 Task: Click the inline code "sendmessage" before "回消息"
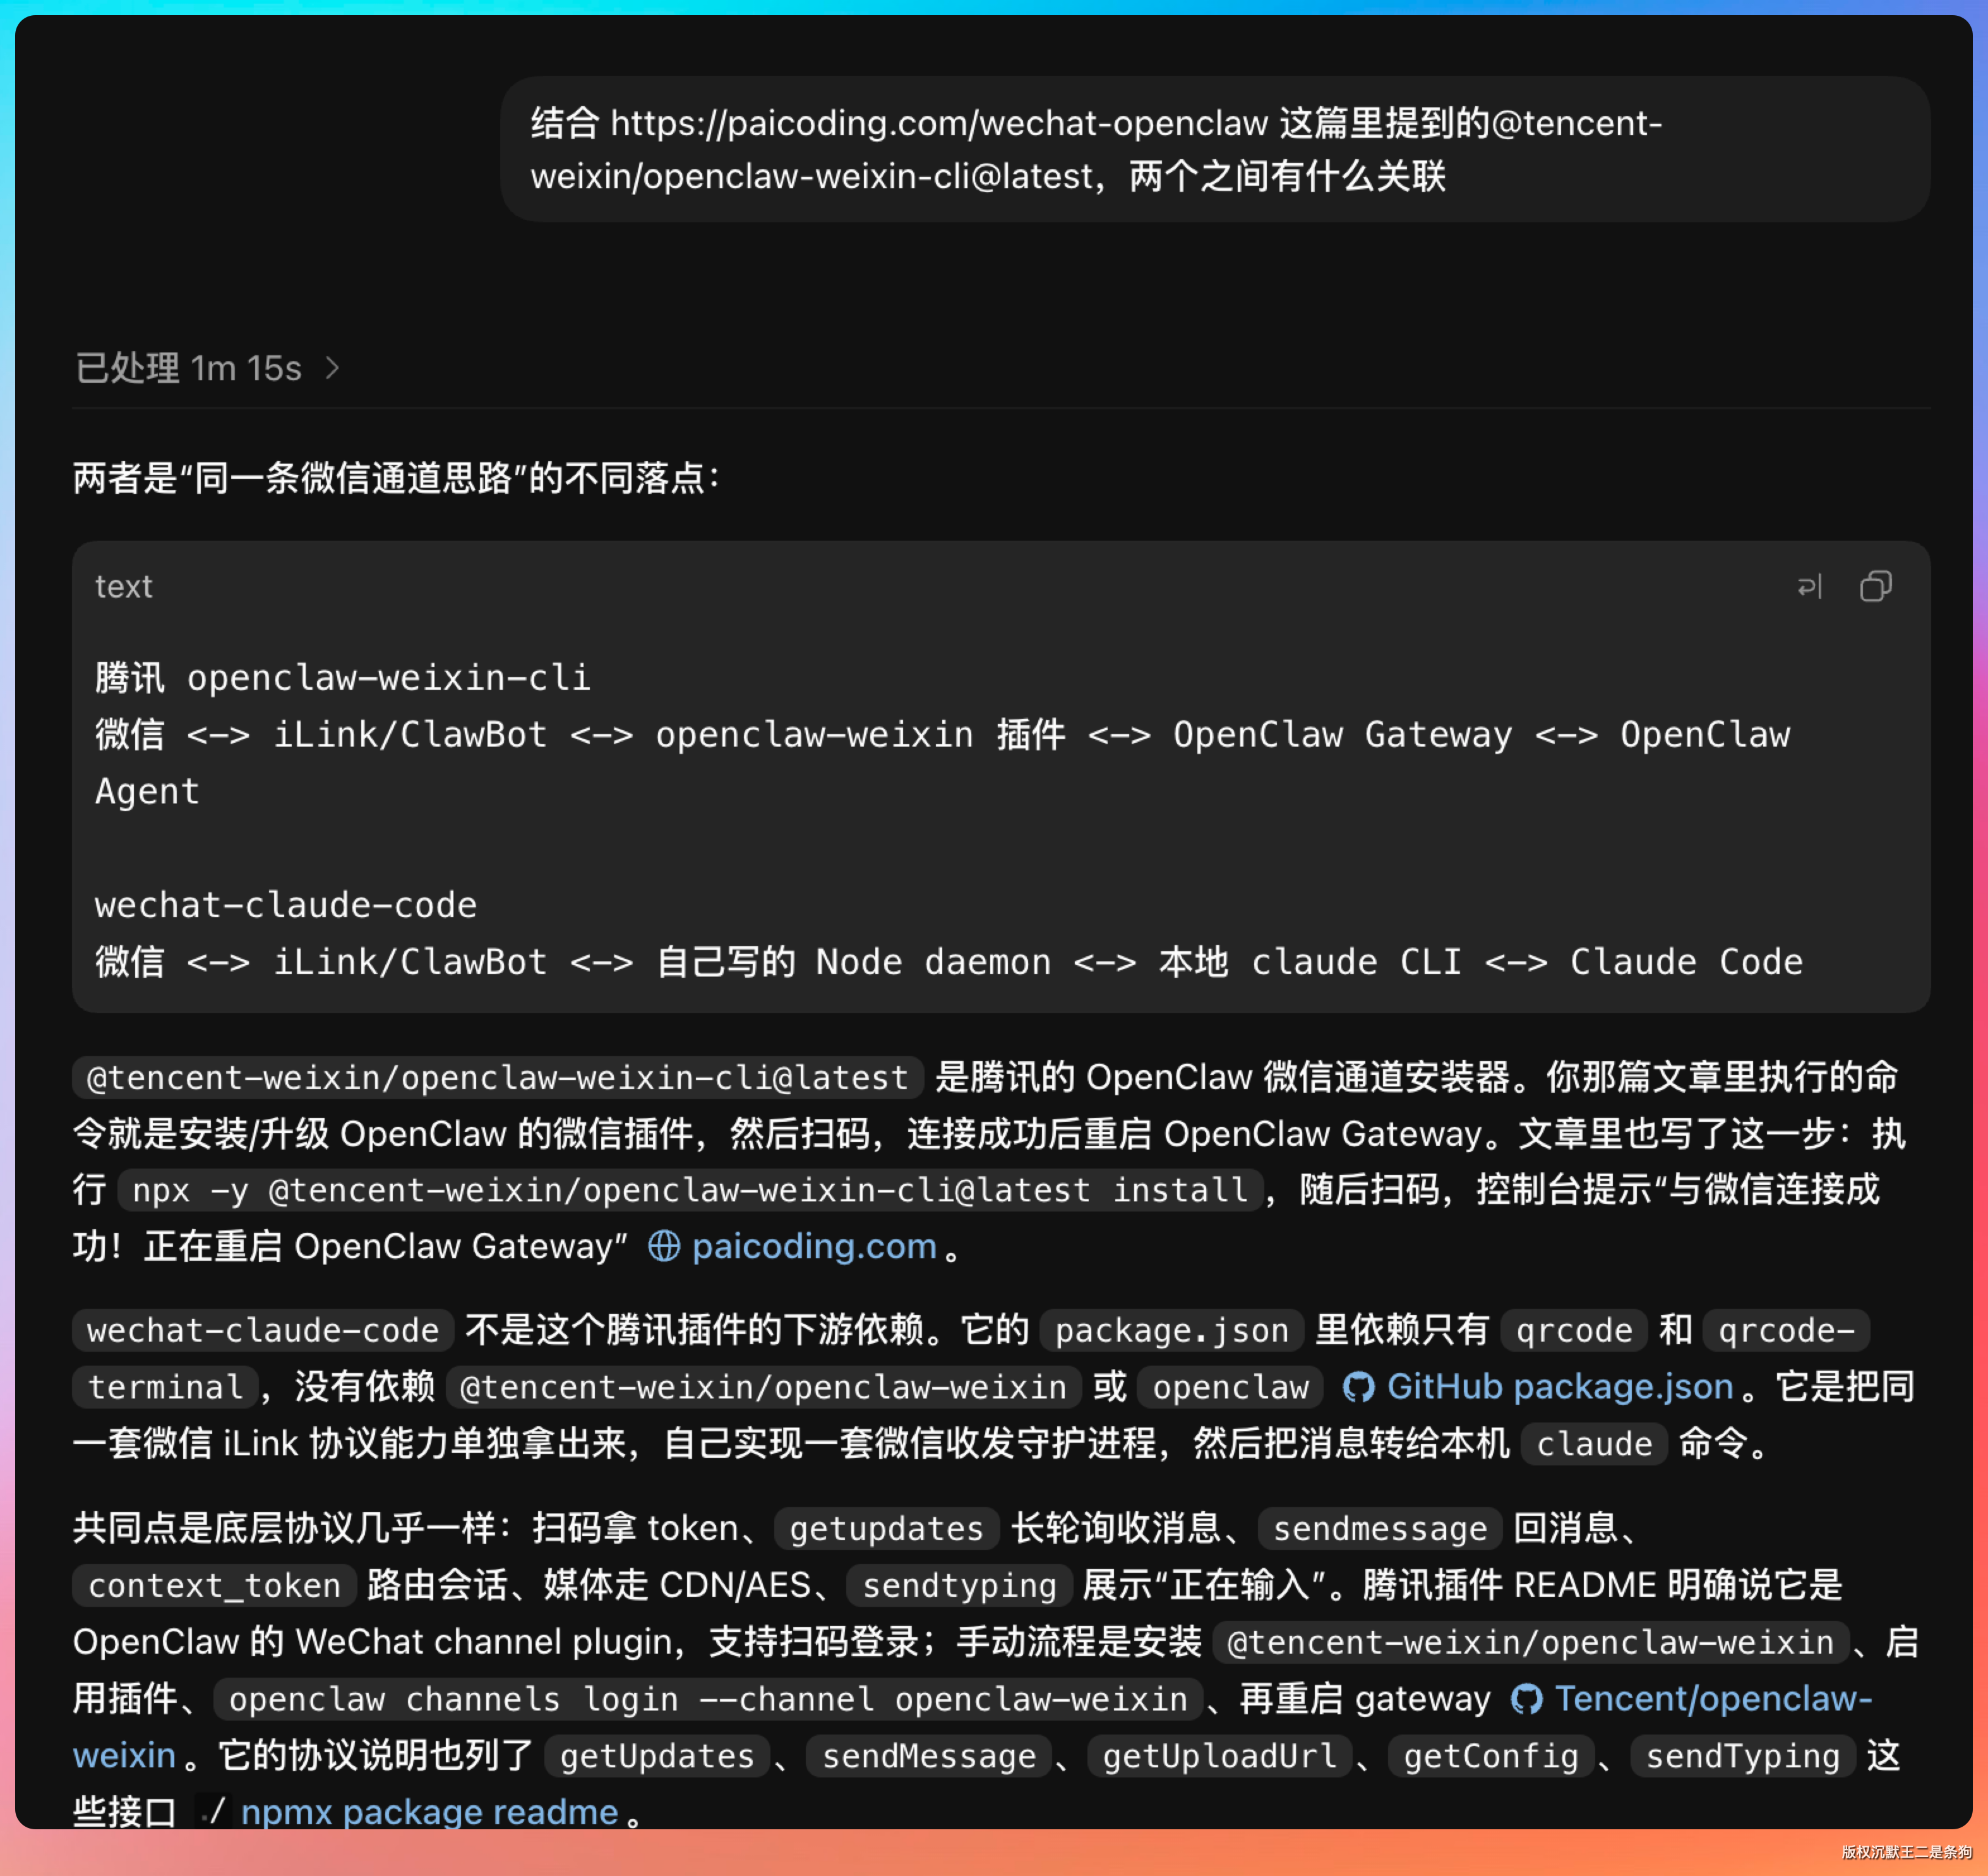pos(1380,1529)
